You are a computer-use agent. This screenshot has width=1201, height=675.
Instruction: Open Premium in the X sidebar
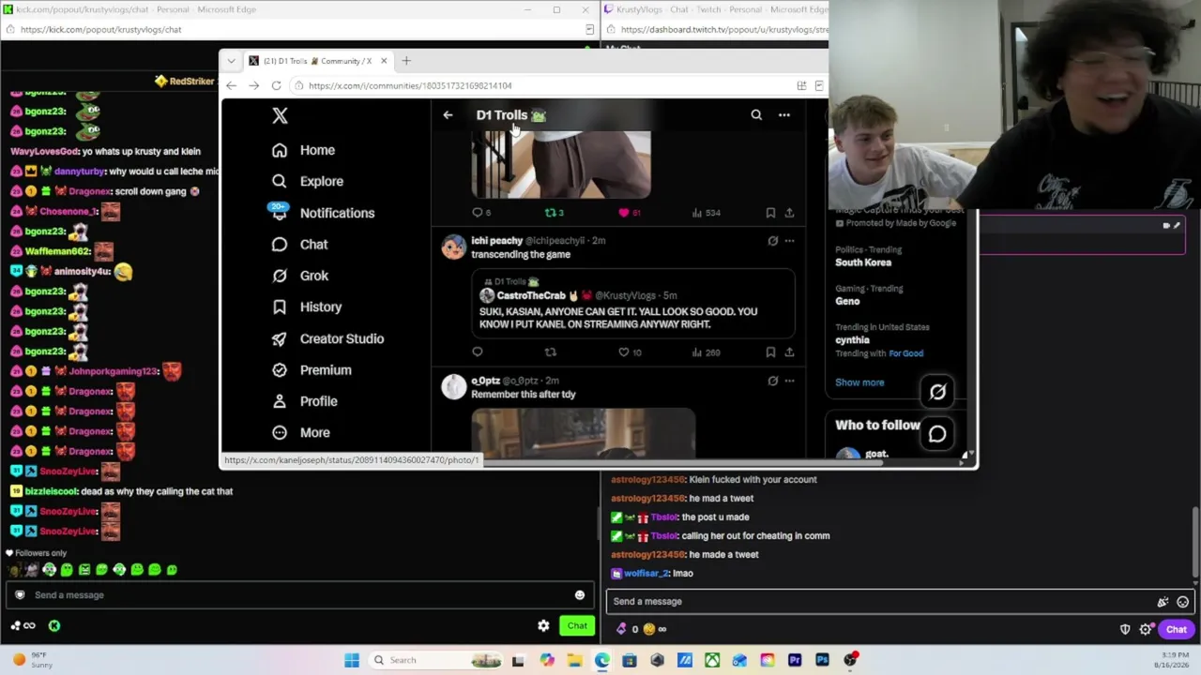[x=311, y=369]
